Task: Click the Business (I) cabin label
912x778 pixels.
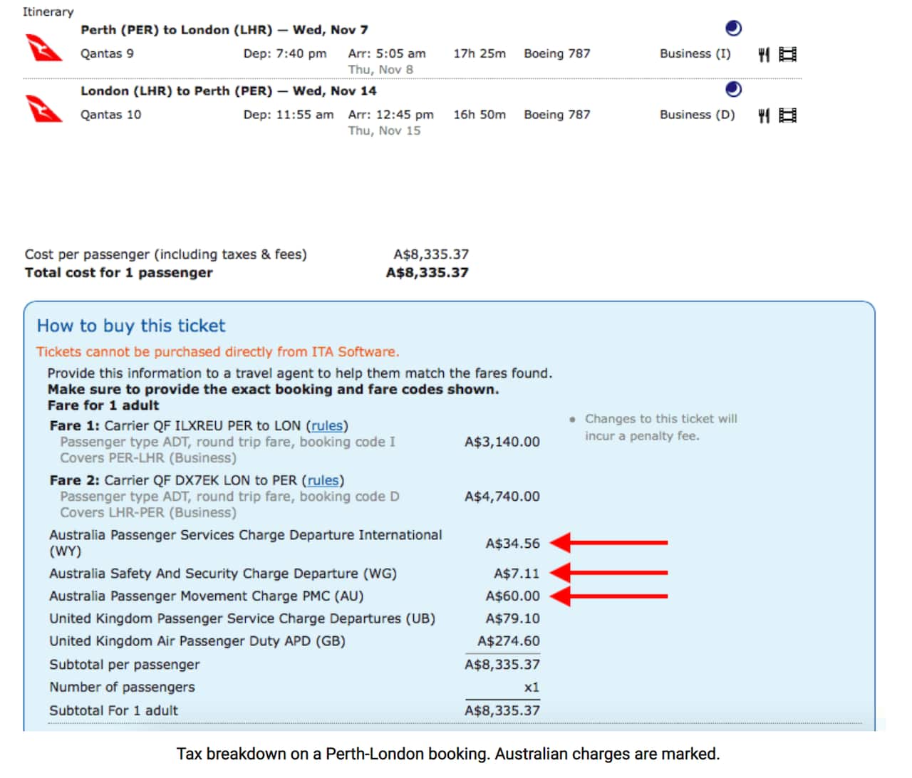Action: (x=695, y=53)
